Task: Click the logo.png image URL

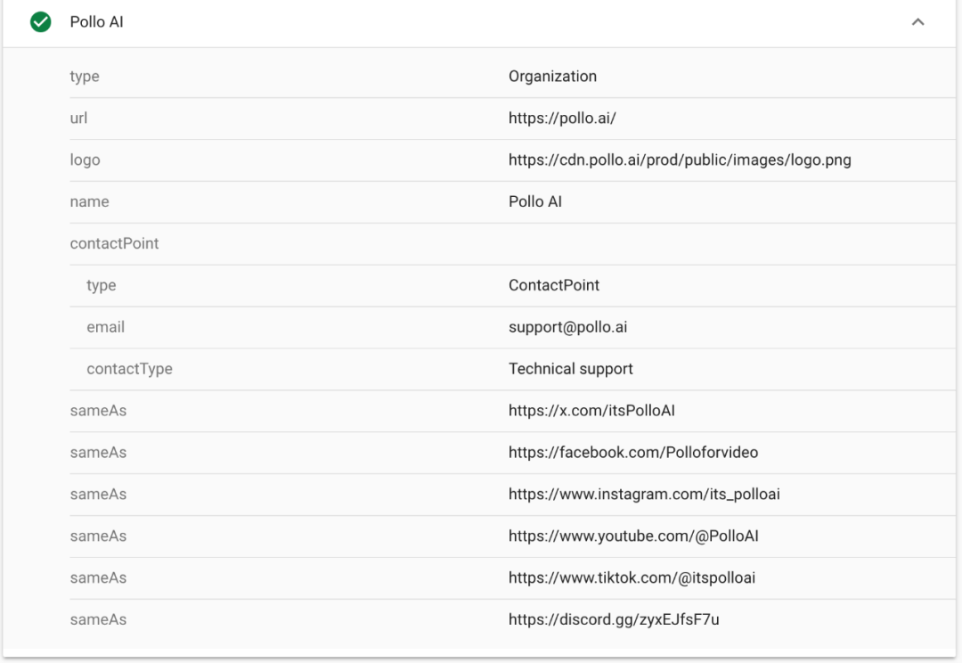Action: point(680,160)
